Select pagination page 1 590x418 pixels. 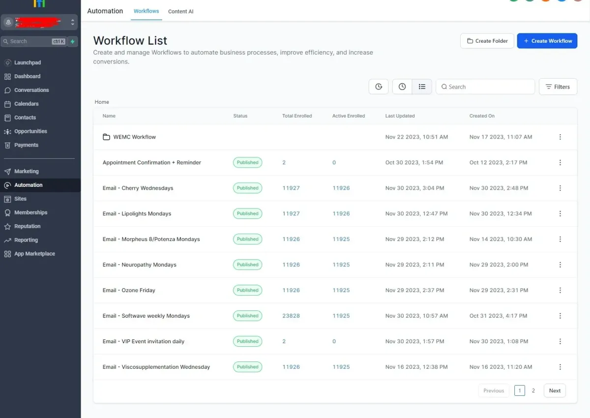[520, 390]
